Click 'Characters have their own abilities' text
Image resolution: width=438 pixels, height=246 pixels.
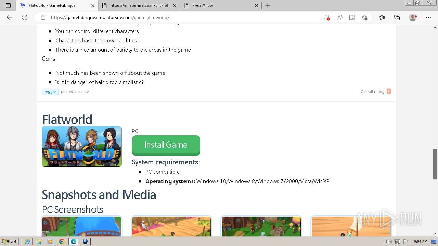coord(96,40)
